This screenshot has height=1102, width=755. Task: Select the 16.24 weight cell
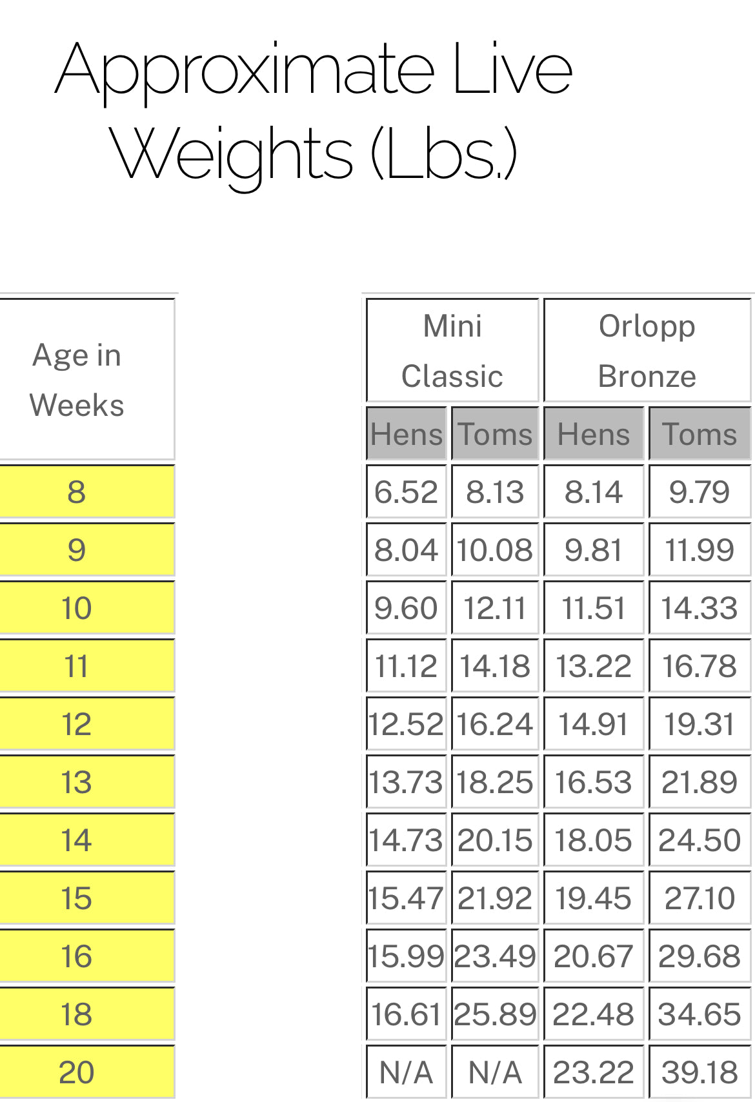pyautogui.click(x=495, y=724)
